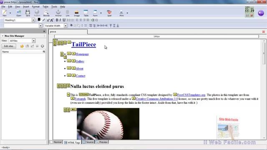Open the View All files dropdown
Viewport: 267px width, 150px height.
coord(33,41)
